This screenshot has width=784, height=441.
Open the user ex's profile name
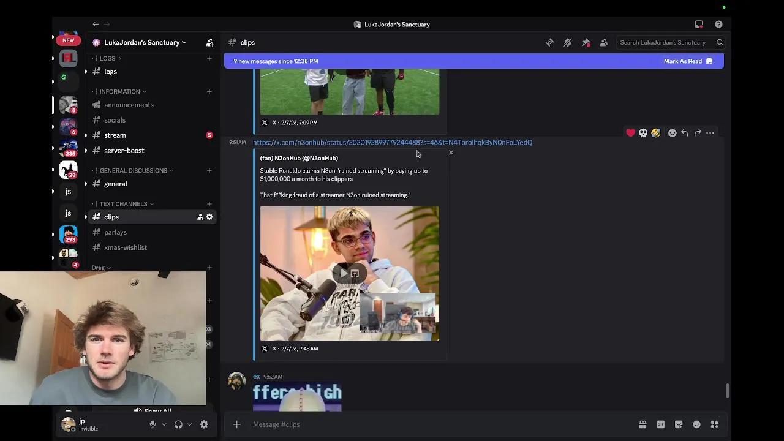(257, 376)
